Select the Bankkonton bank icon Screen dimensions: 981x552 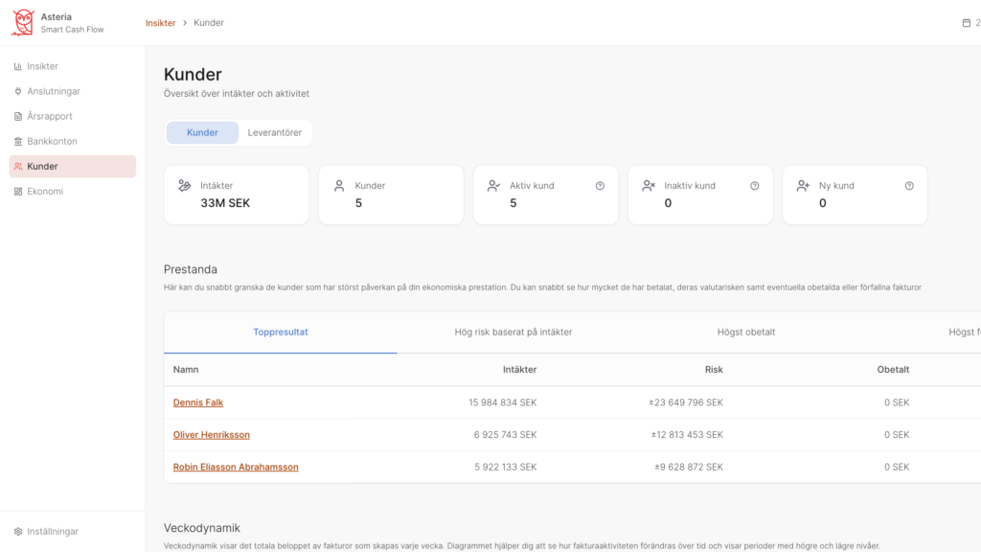click(x=18, y=142)
